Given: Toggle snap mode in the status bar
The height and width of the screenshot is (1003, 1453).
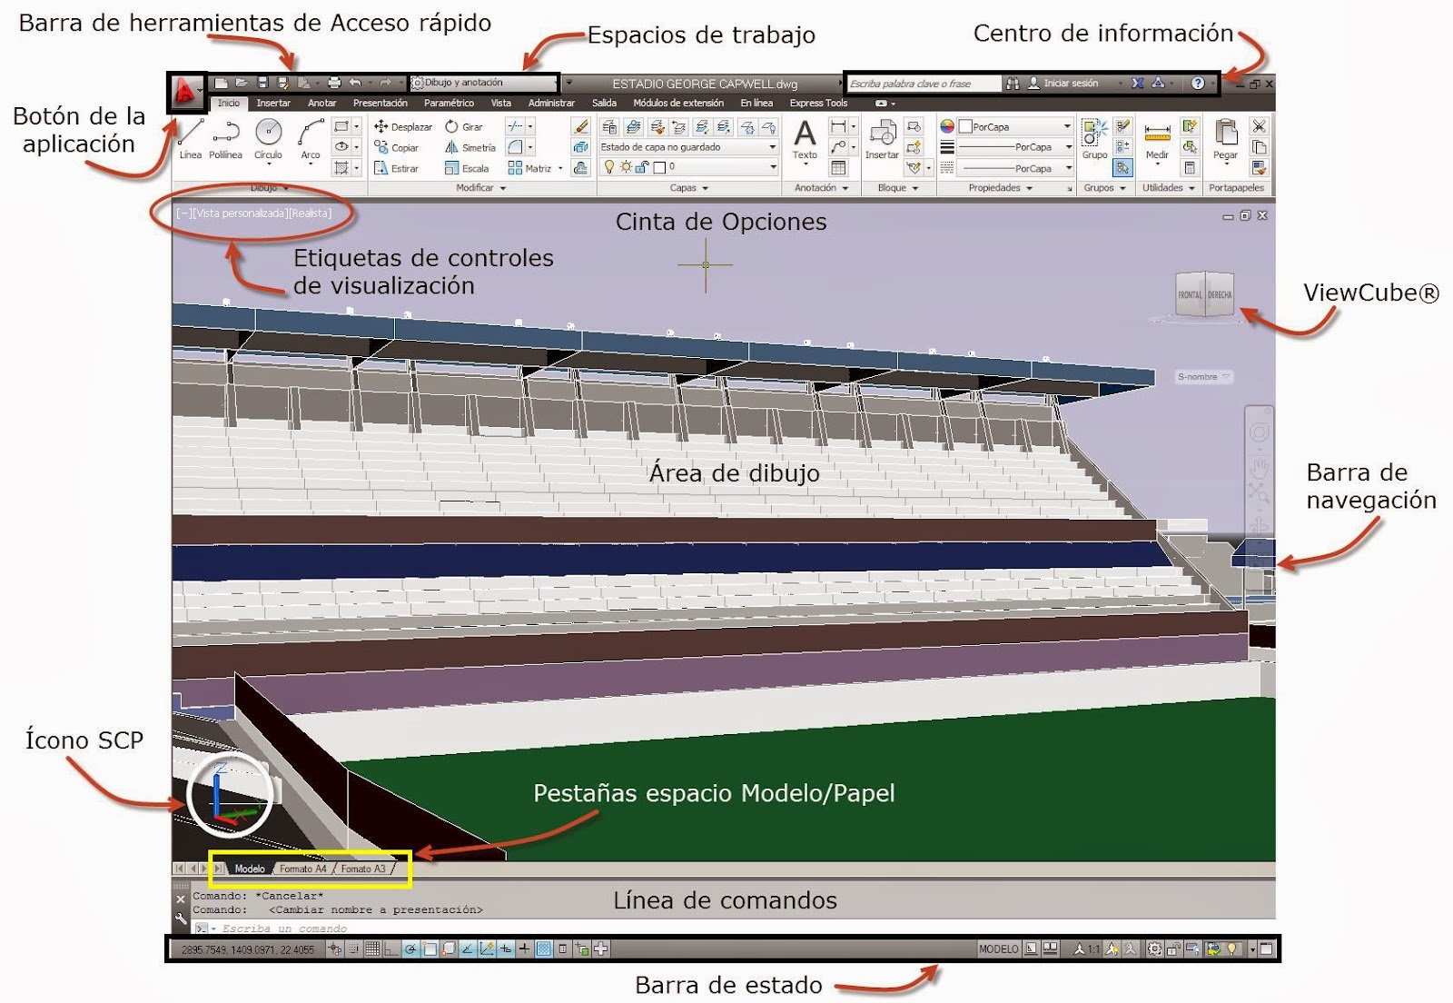Looking at the screenshot, I should point(352,951).
